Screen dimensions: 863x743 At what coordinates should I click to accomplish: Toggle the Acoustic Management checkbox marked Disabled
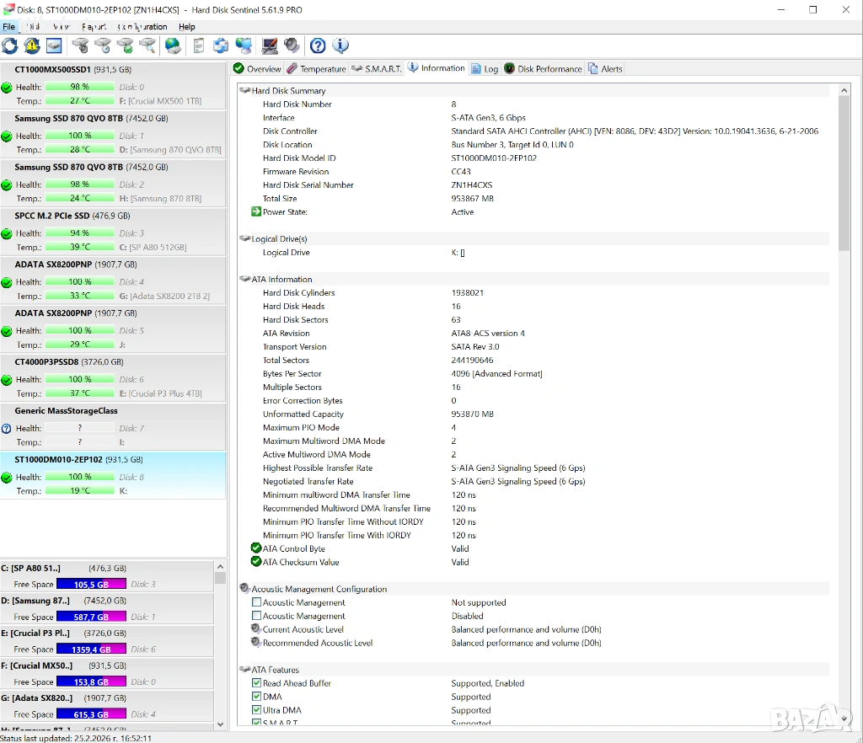tap(256, 616)
